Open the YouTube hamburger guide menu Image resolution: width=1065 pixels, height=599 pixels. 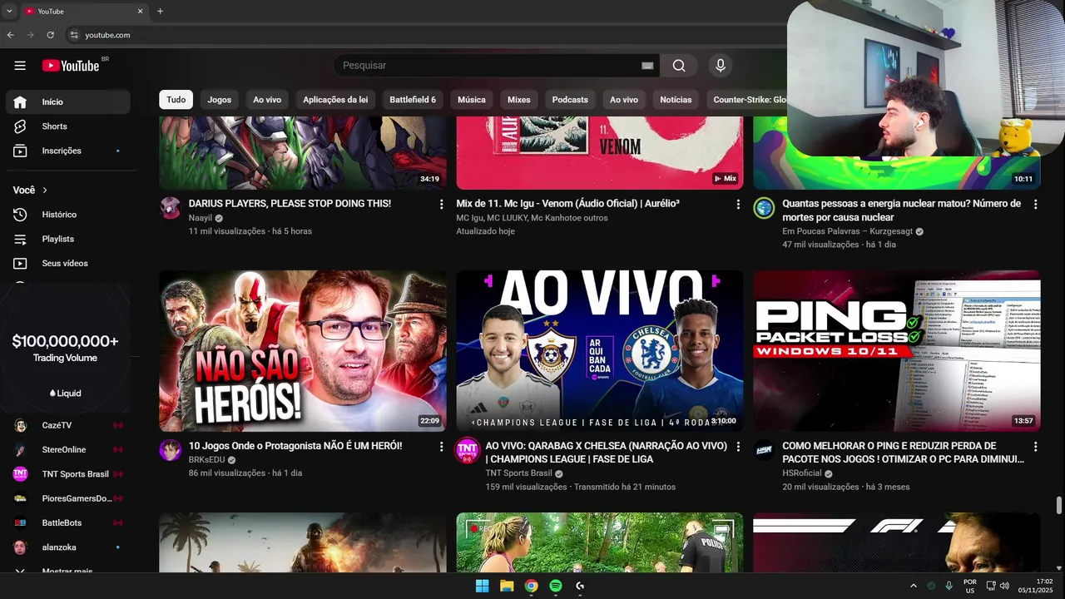pyautogui.click(x=20, y=66)
